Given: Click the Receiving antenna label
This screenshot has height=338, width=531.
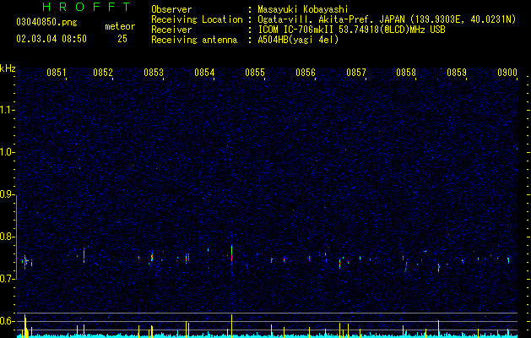Looking at the screenshot, I should click(194, 40).
